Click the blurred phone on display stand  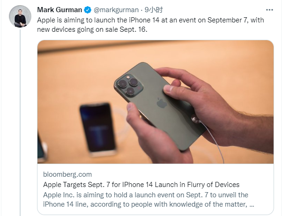[97, 130]
